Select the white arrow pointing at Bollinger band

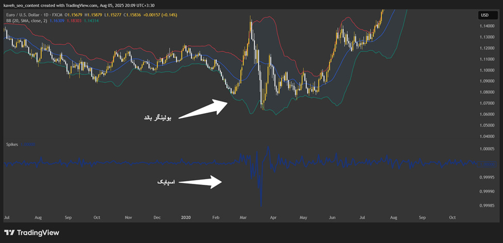(x=203, y=110)
